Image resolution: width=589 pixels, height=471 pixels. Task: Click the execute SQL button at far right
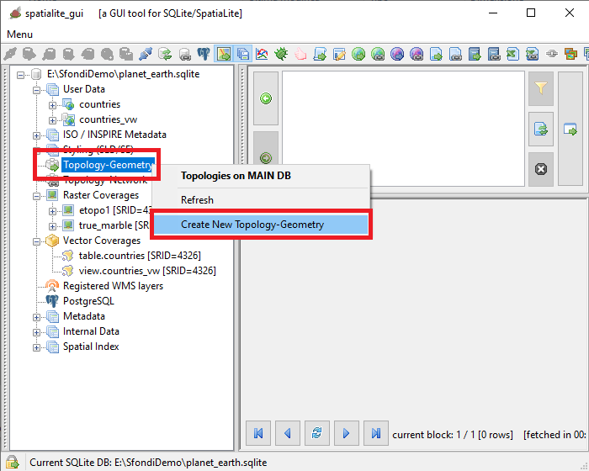click(x=570, y=130)
